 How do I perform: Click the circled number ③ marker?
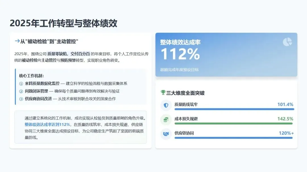[21, 99]
